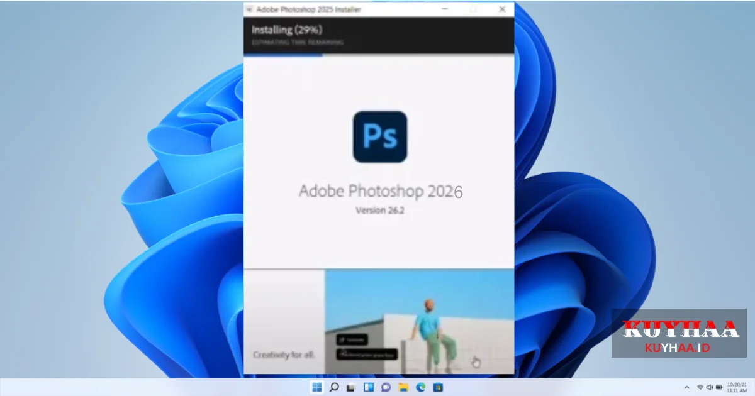Click the Ps logo in the installer window
This screenshot has height=396, width=755.
coord(379,136)
